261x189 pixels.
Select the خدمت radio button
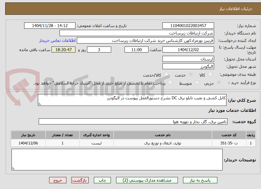coord(191,74)
